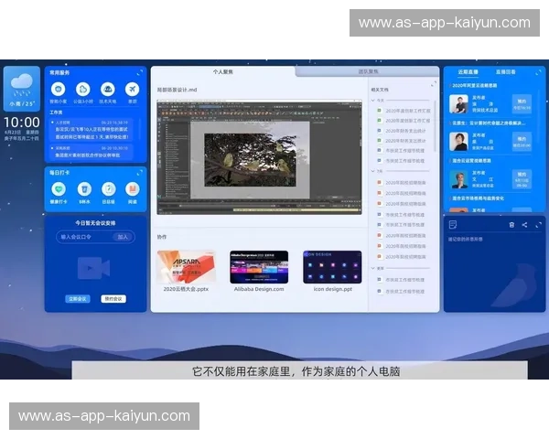Click presenter photo under 混合云运营战略思路
This screenshot has width=549, height=439.
[x=458, y=179]
